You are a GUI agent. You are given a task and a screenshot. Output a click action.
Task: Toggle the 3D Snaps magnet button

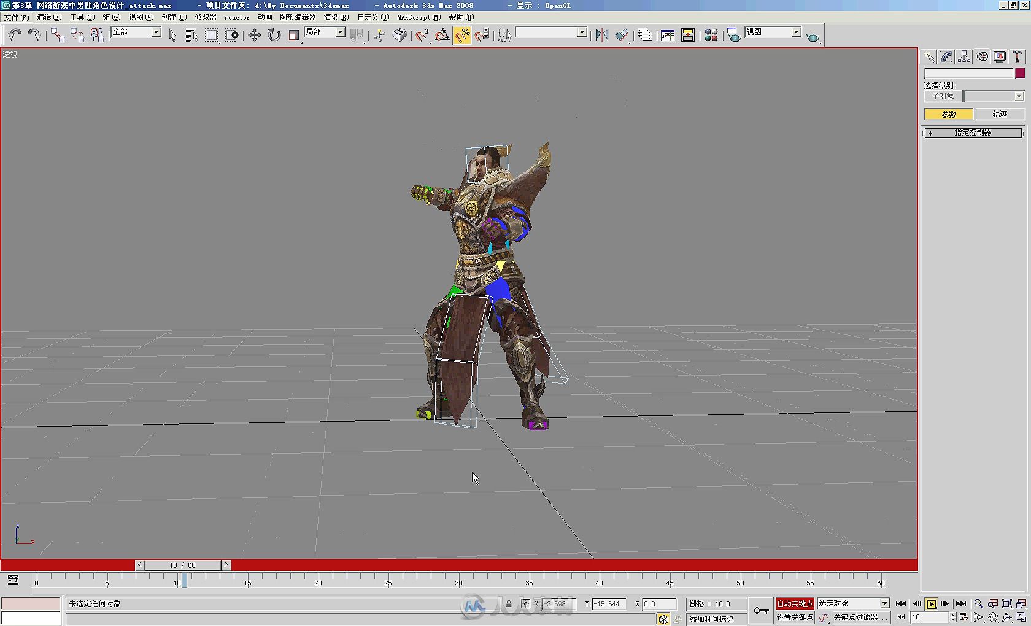(422, 35)
